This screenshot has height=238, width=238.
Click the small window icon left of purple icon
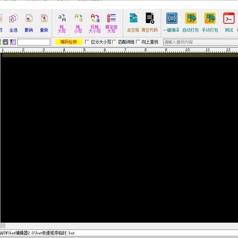pyautogui.click(x=5, y=42)
